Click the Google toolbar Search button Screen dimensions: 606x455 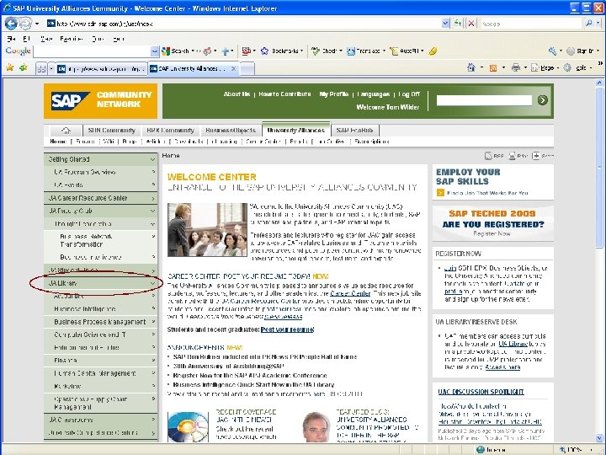coord(176,51)
